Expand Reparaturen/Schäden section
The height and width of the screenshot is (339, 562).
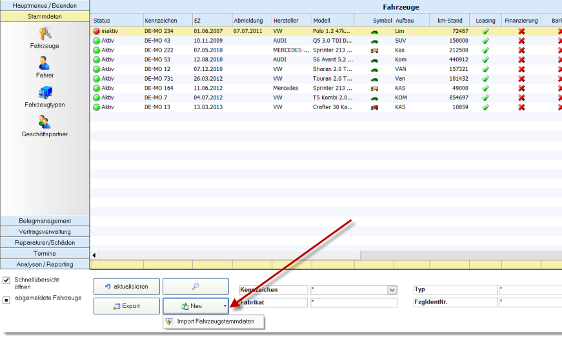click(x=45, y=243)
